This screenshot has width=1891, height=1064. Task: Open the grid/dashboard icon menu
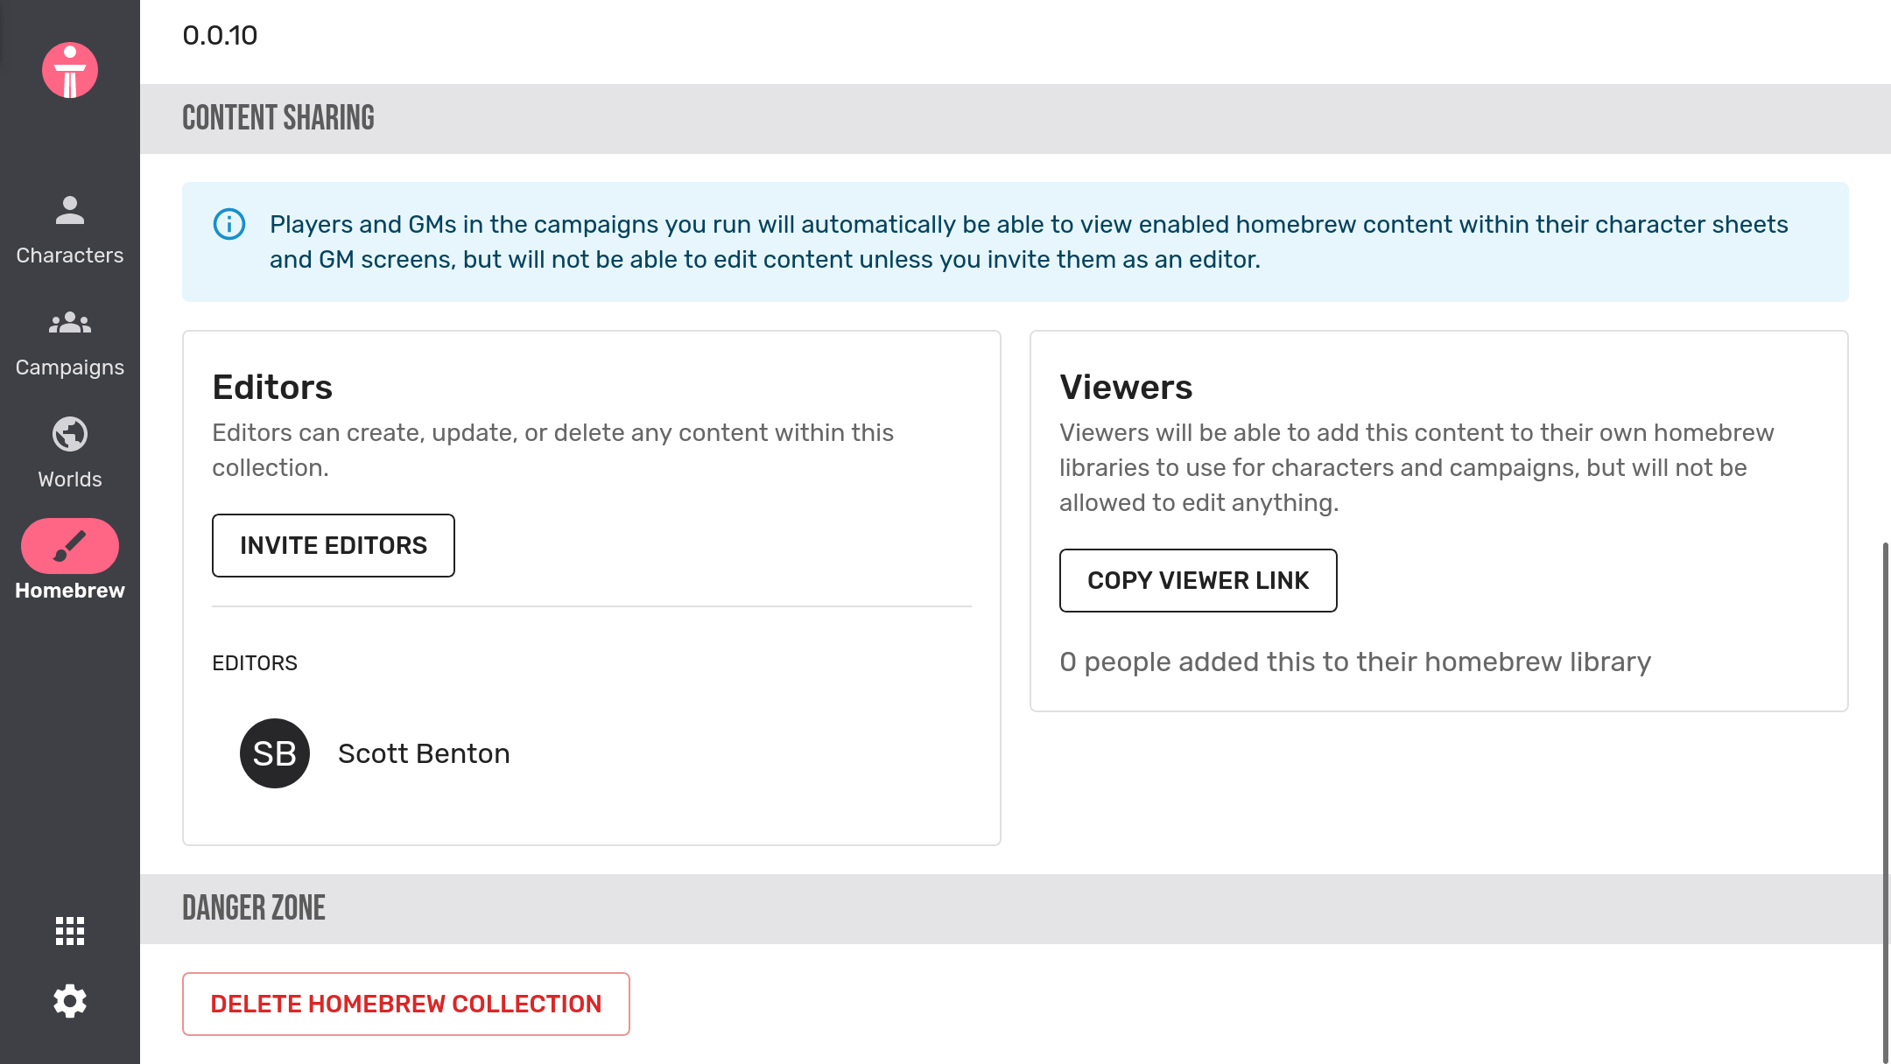[70, 930]
